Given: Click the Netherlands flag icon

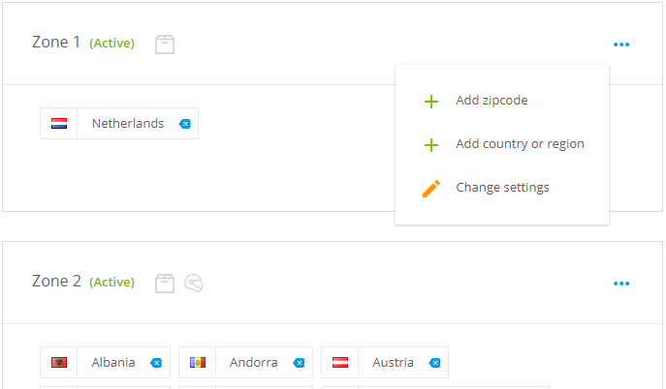Looking at the screenshot, I should click(x=59, y=124).
